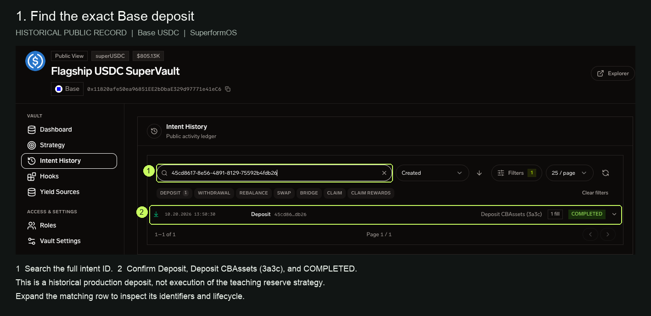Click Clear filters
Image resolution: width=651 pixels, height=316 pixels.
click(595, 193)
